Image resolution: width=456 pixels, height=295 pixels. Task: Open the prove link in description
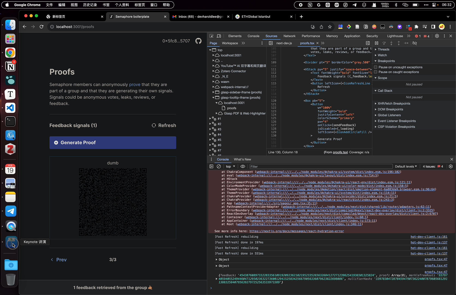click(135, 84)
